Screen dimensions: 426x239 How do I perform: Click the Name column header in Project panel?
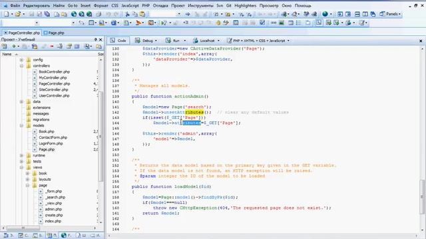click(7, 54)
